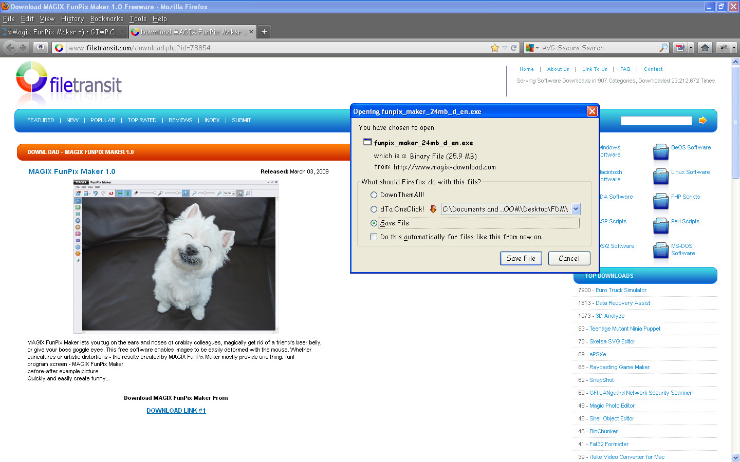Click the About Us link
Viewport: 740px width, 462px height.
point(558,69)
